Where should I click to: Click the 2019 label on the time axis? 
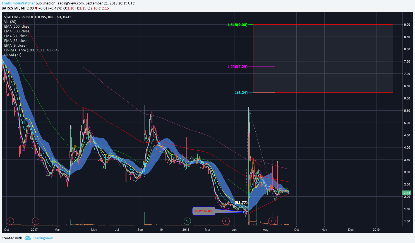376,230
